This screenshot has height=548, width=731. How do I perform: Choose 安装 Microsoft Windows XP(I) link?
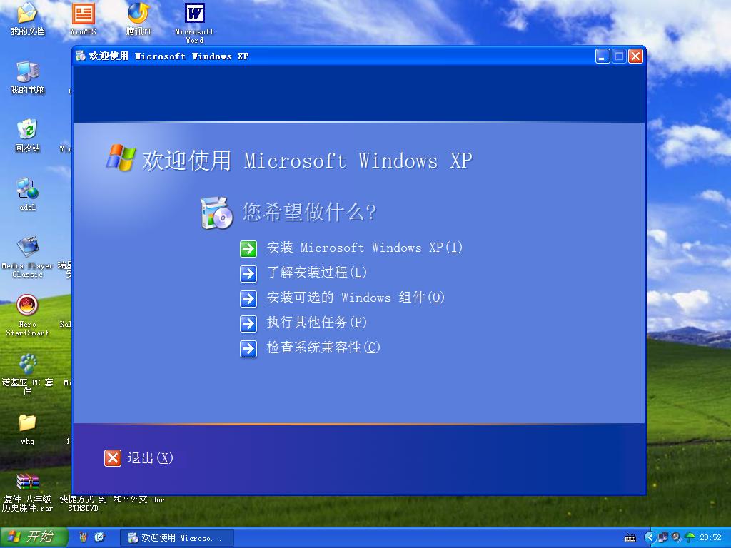coord(364,248)
